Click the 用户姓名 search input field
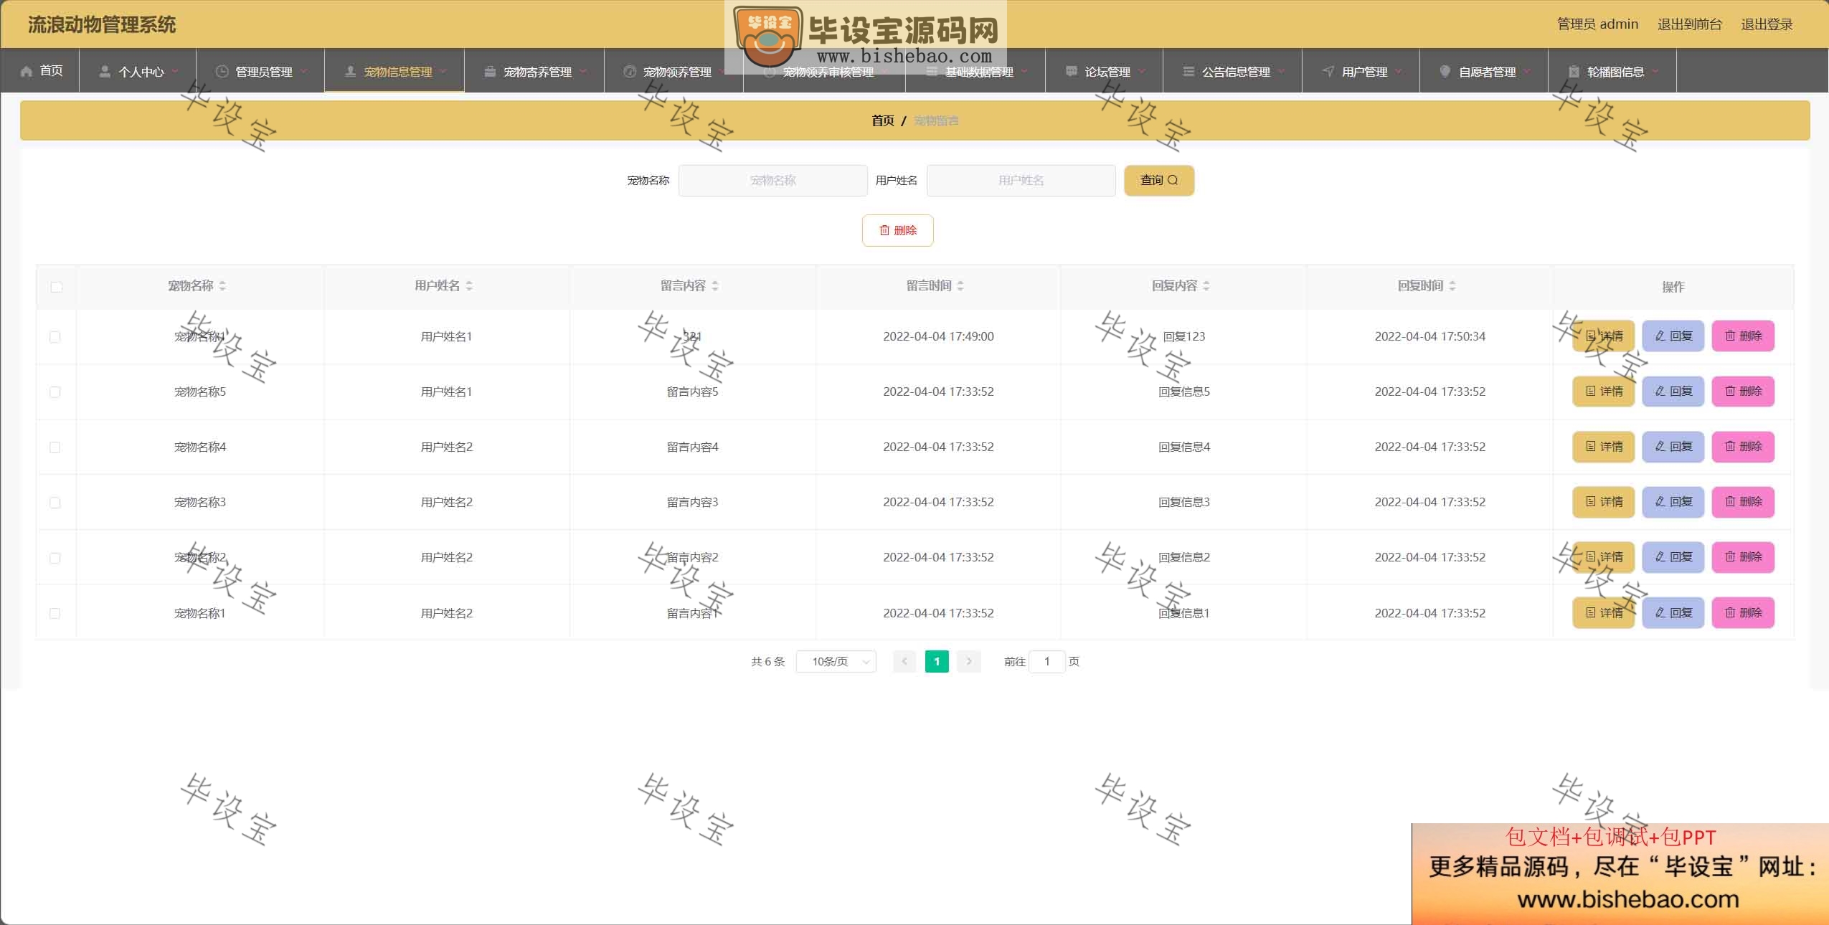 [1021, 180]
